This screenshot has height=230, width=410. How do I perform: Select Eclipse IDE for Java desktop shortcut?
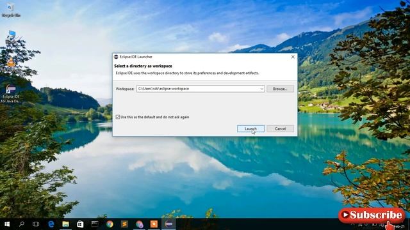(x=11, y=94)
